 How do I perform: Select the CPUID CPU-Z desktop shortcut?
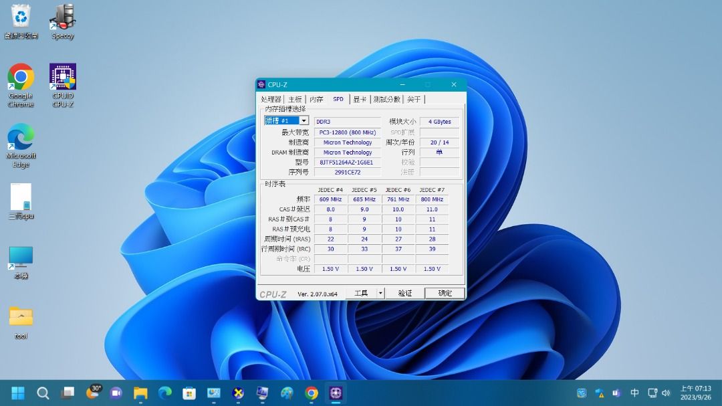point(63,86)
